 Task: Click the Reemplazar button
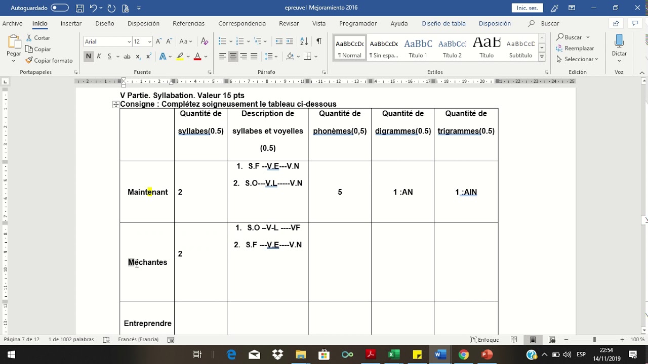575,49
